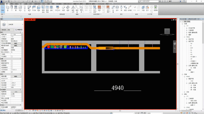Open the Architecture ribbon tab
Screen dimensions: 204x114
(x=7, y=4)
